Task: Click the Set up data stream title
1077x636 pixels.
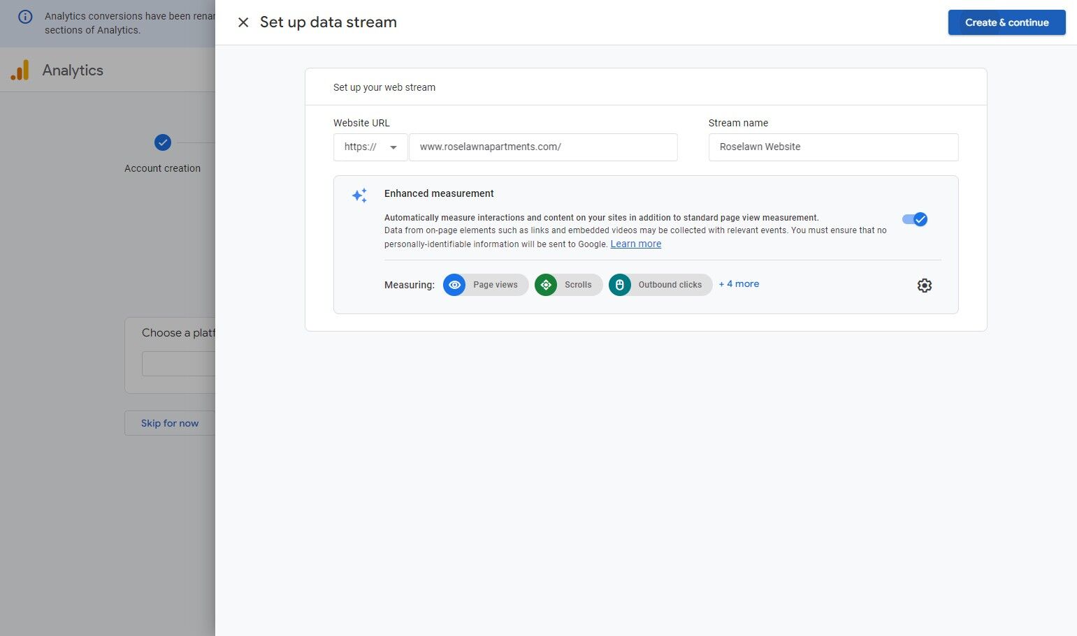Action: [x=328, y=22]
